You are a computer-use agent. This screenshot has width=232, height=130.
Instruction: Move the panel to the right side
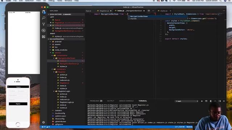point(219,101)
